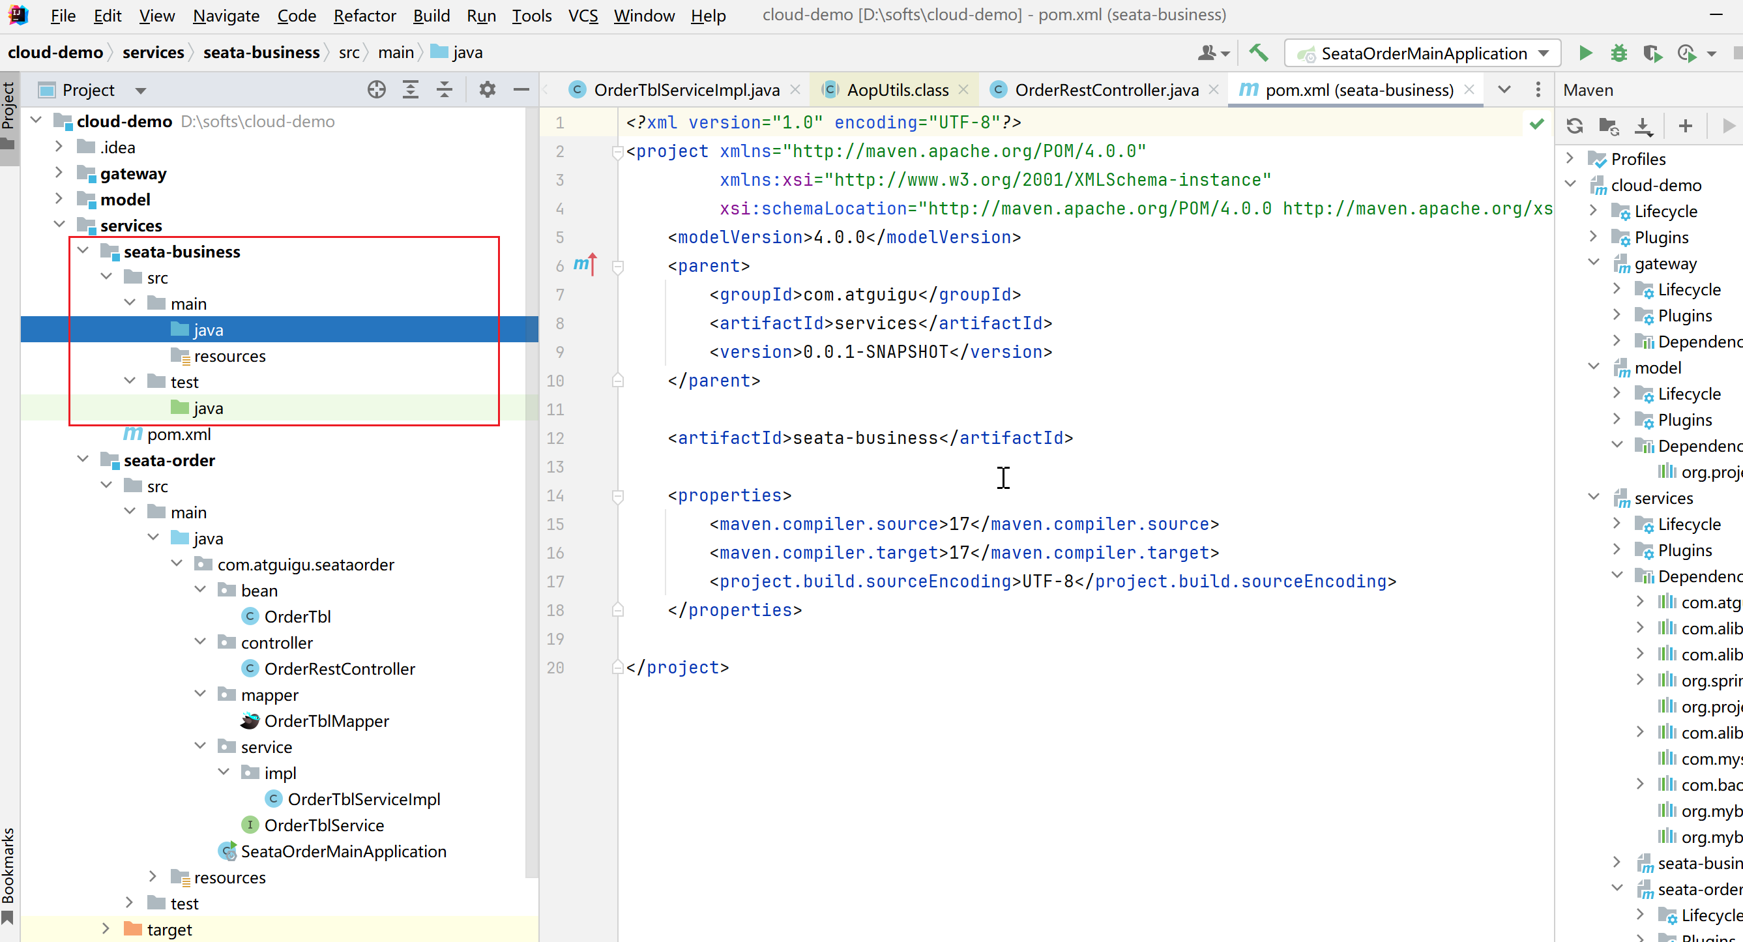The image size is (1743, 942).
Task: Open the run configuration dropdown SeataOrderMainApplication
Action: click(1423, 53)
